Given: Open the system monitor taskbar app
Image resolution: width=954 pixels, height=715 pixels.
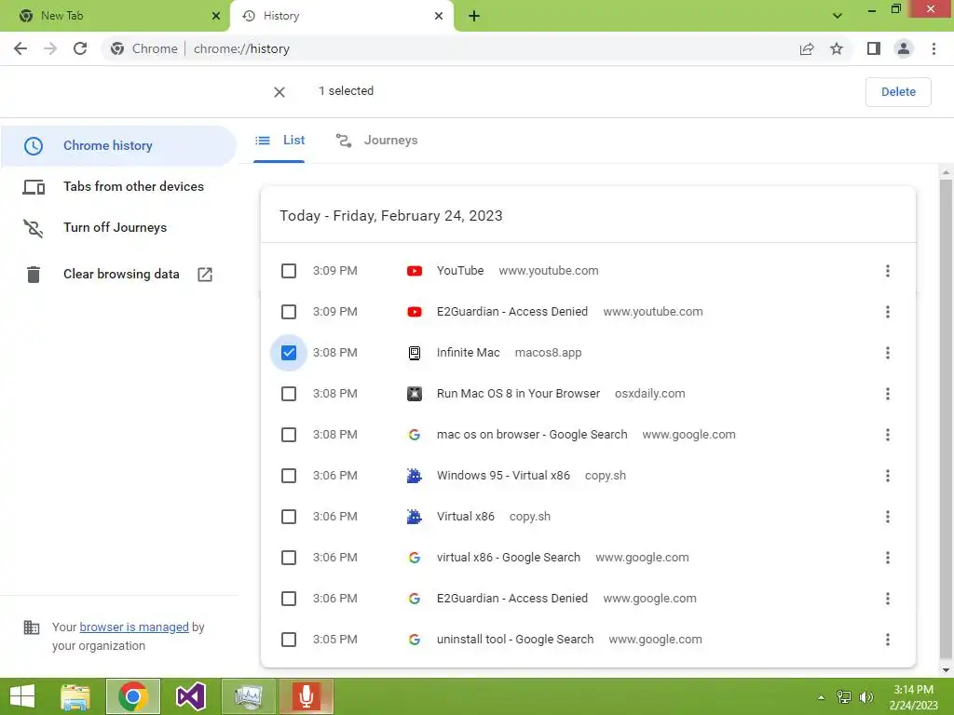Looking at the screenshot, I should coord(248,696).
